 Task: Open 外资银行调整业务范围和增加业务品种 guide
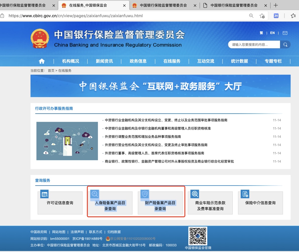[x=143, y=137]
